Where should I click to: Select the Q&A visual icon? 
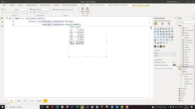click(169, 40)
